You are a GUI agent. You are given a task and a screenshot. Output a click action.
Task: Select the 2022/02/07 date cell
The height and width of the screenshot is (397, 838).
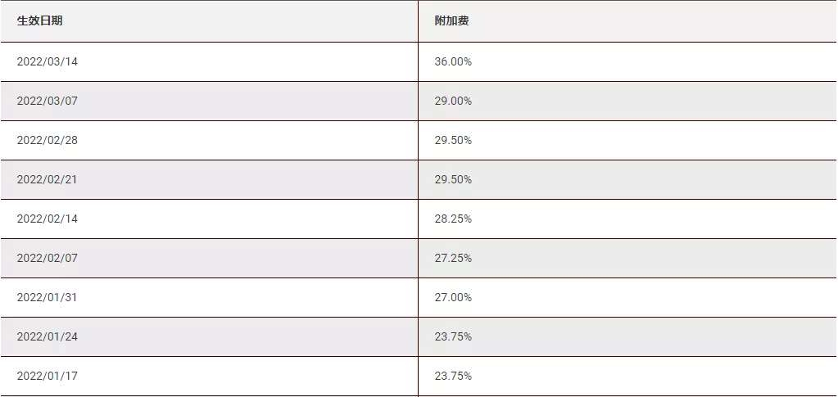click(x=48, y=258)
